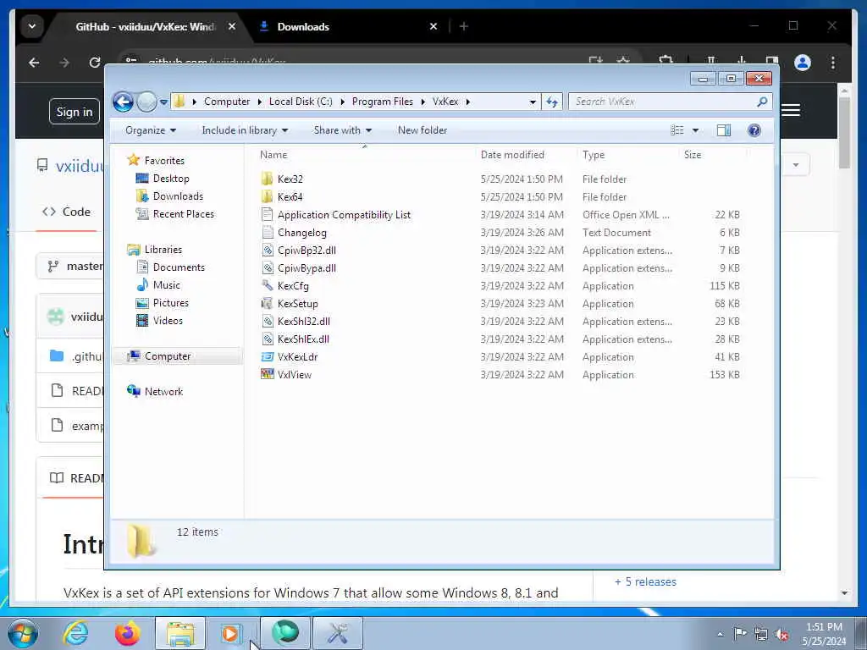Reload the Chrome page
The image size is (867, 650).
pos(95,63)
